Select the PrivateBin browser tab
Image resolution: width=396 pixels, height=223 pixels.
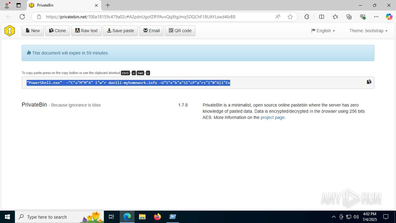64,5
